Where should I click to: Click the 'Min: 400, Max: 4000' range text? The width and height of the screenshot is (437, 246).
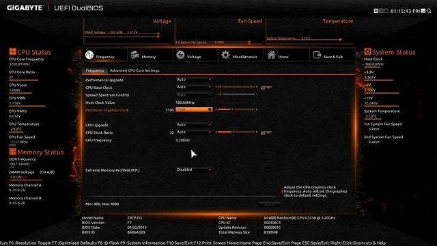102,204
